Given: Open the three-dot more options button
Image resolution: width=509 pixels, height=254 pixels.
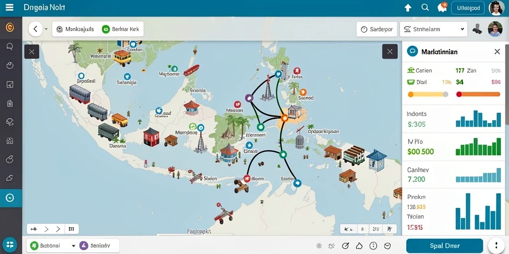Looking at the screenshot, I should (496, 246).
